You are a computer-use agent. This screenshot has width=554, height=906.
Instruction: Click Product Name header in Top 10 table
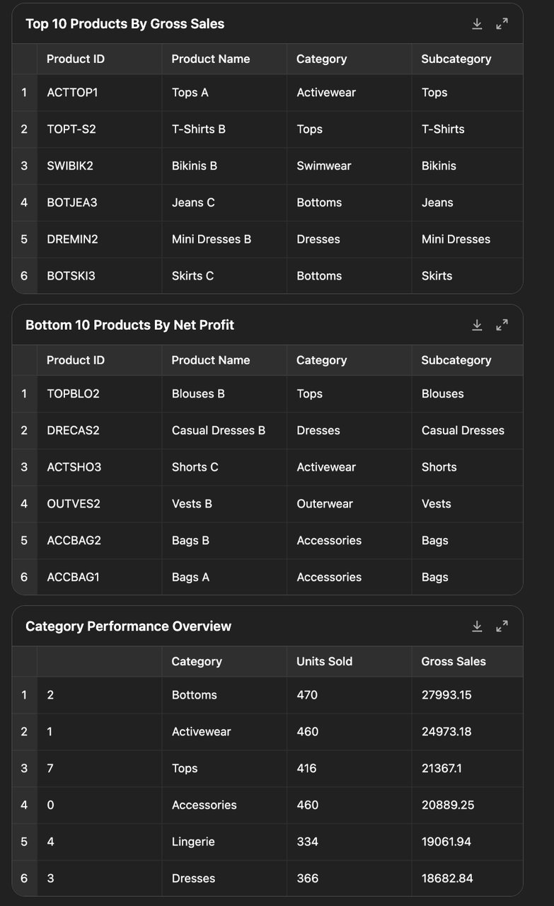pyautogui.click(x=210, y=59)
